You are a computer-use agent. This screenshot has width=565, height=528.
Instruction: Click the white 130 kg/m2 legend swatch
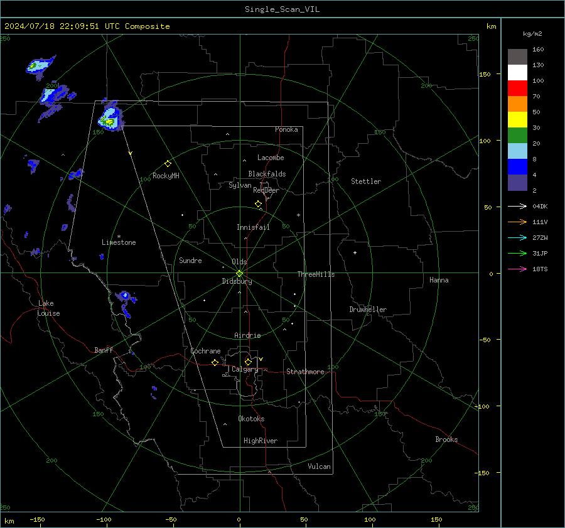pyautogui.click(x=517, y=72)
